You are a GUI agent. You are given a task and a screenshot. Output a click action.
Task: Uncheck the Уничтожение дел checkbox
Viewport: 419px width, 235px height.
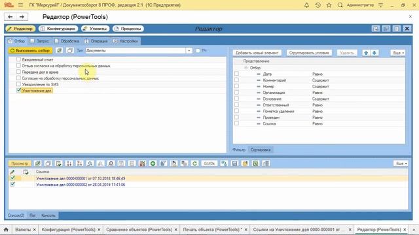pos(18,90)
